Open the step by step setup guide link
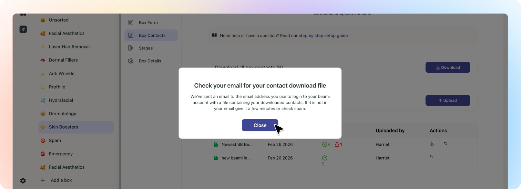This screenshot has height=189, width=521. pos(323,36)
